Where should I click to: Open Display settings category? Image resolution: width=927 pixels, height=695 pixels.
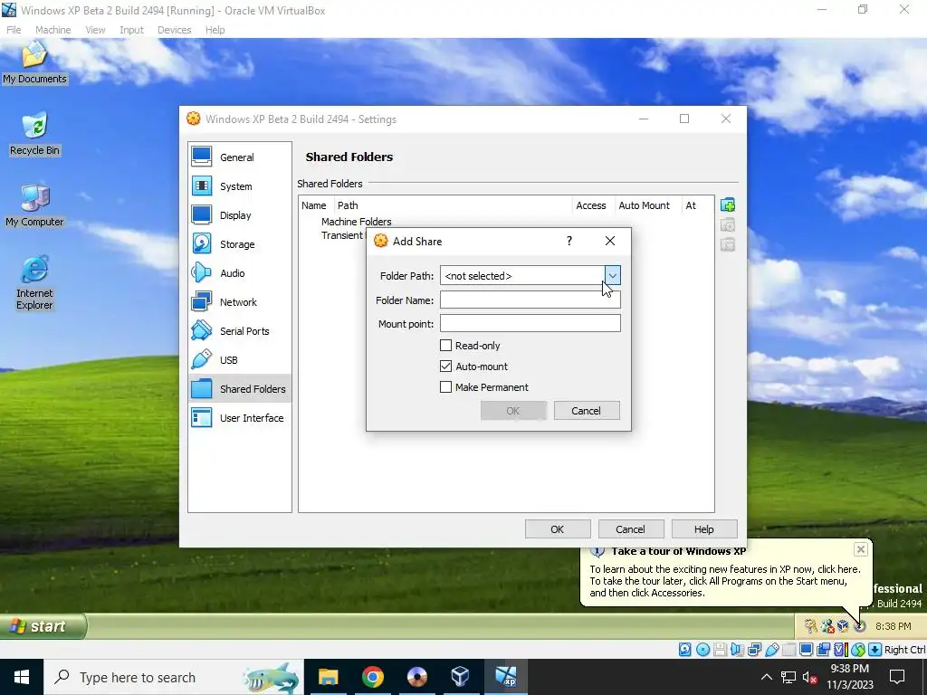click(x=239, y=215)
